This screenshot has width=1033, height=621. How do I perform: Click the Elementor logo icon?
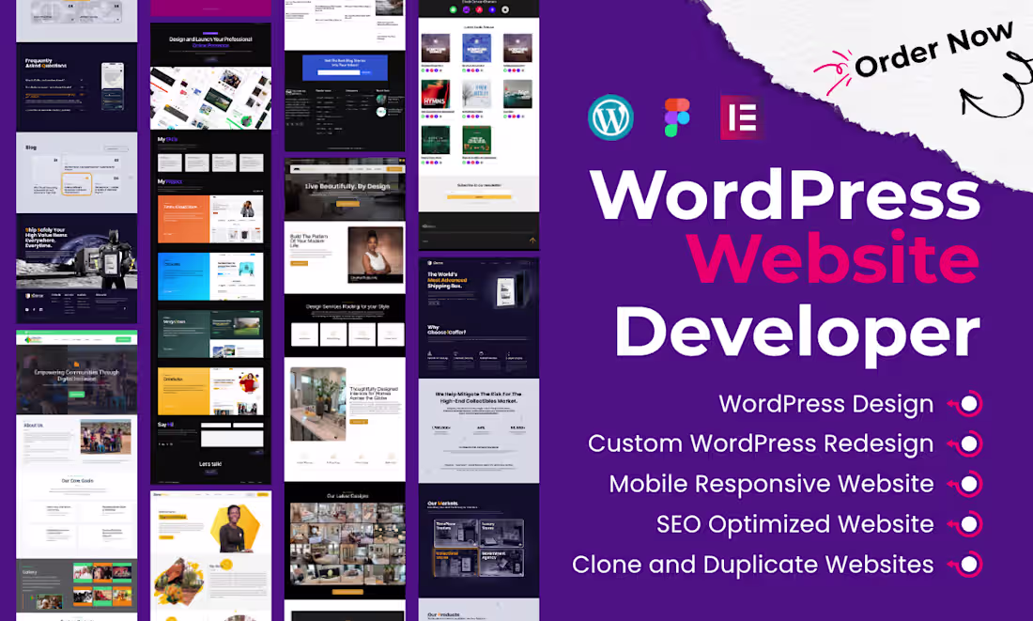pyautogui.click(x=742, y=117)
